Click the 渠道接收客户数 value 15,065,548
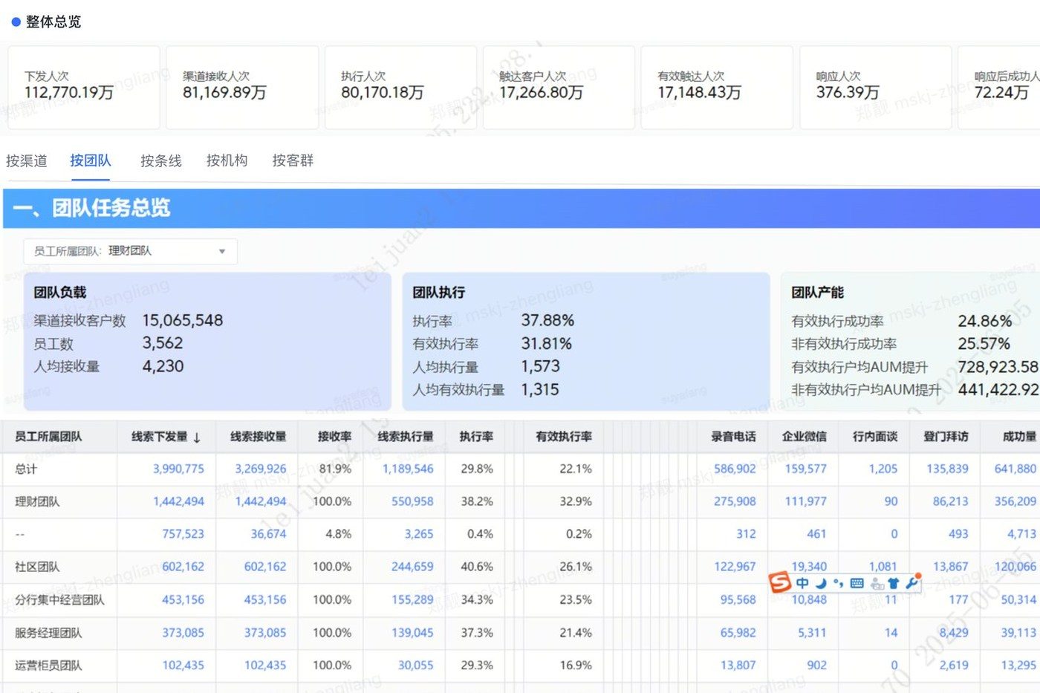The height and width of the screenshot is (693, 1040). pos(183,320)
